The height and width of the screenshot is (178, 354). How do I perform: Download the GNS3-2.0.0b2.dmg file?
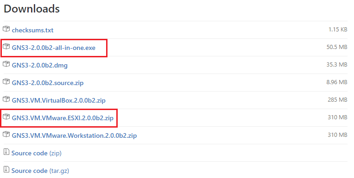[39, 65]
